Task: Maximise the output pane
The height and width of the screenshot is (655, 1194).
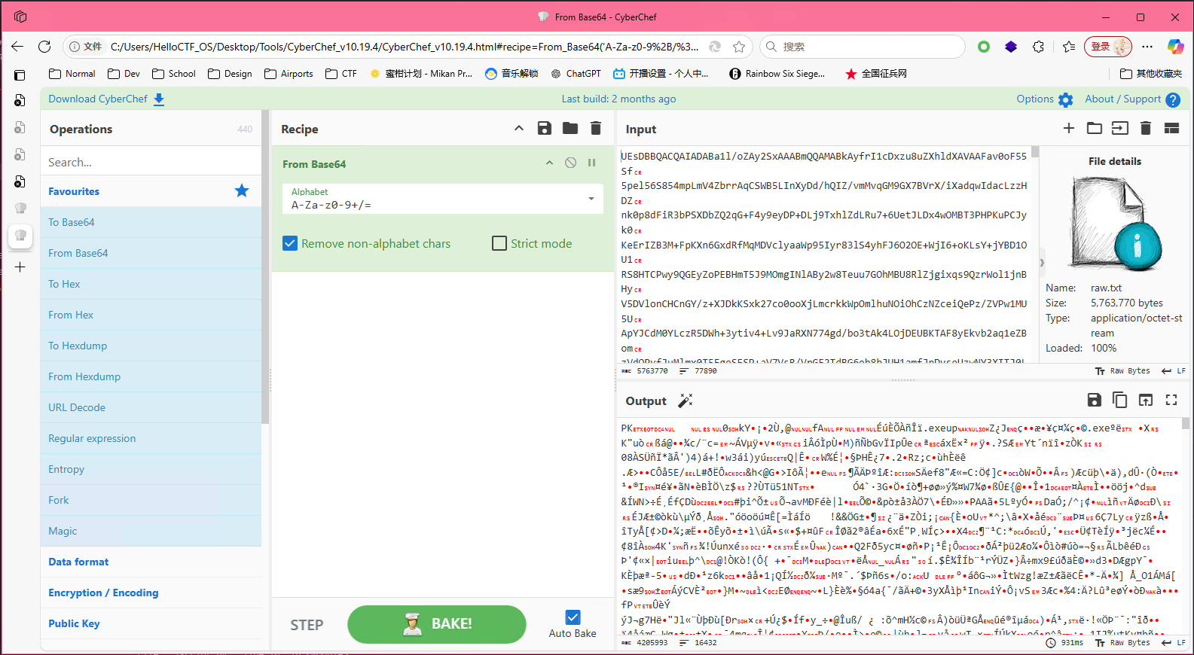Action: 1171,400
